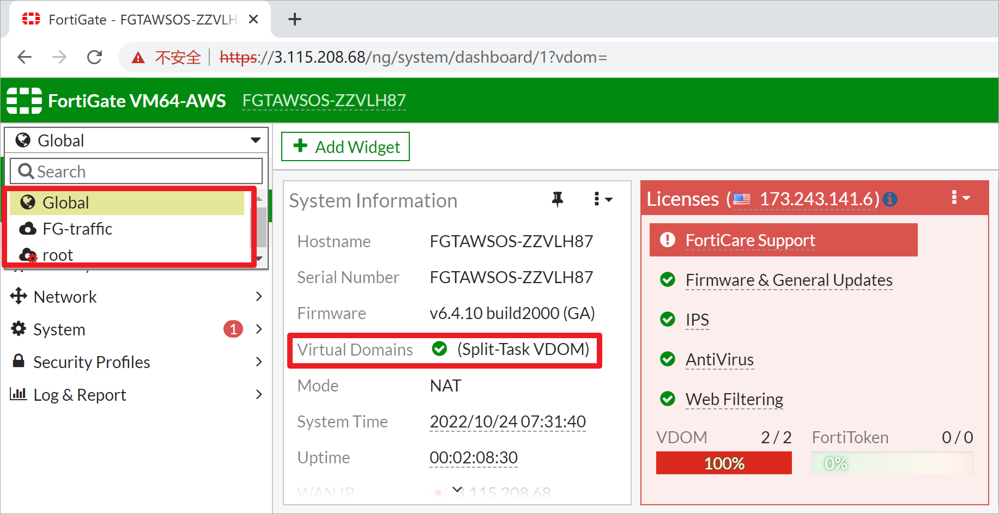
Task: Select Global in the VDOM list
Action: [x=127, y=203]
